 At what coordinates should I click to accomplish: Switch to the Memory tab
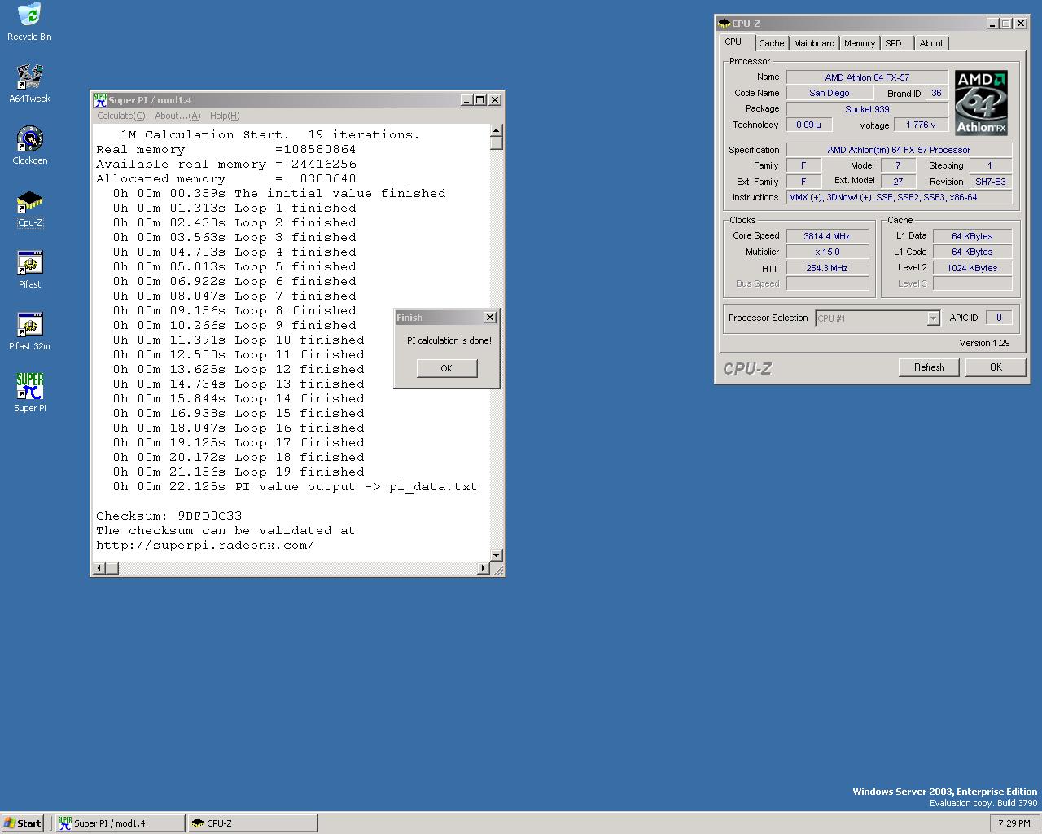pos(860,43)
